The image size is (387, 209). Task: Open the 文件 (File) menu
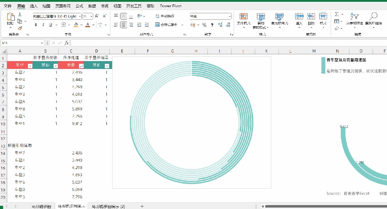coord(8,6)
